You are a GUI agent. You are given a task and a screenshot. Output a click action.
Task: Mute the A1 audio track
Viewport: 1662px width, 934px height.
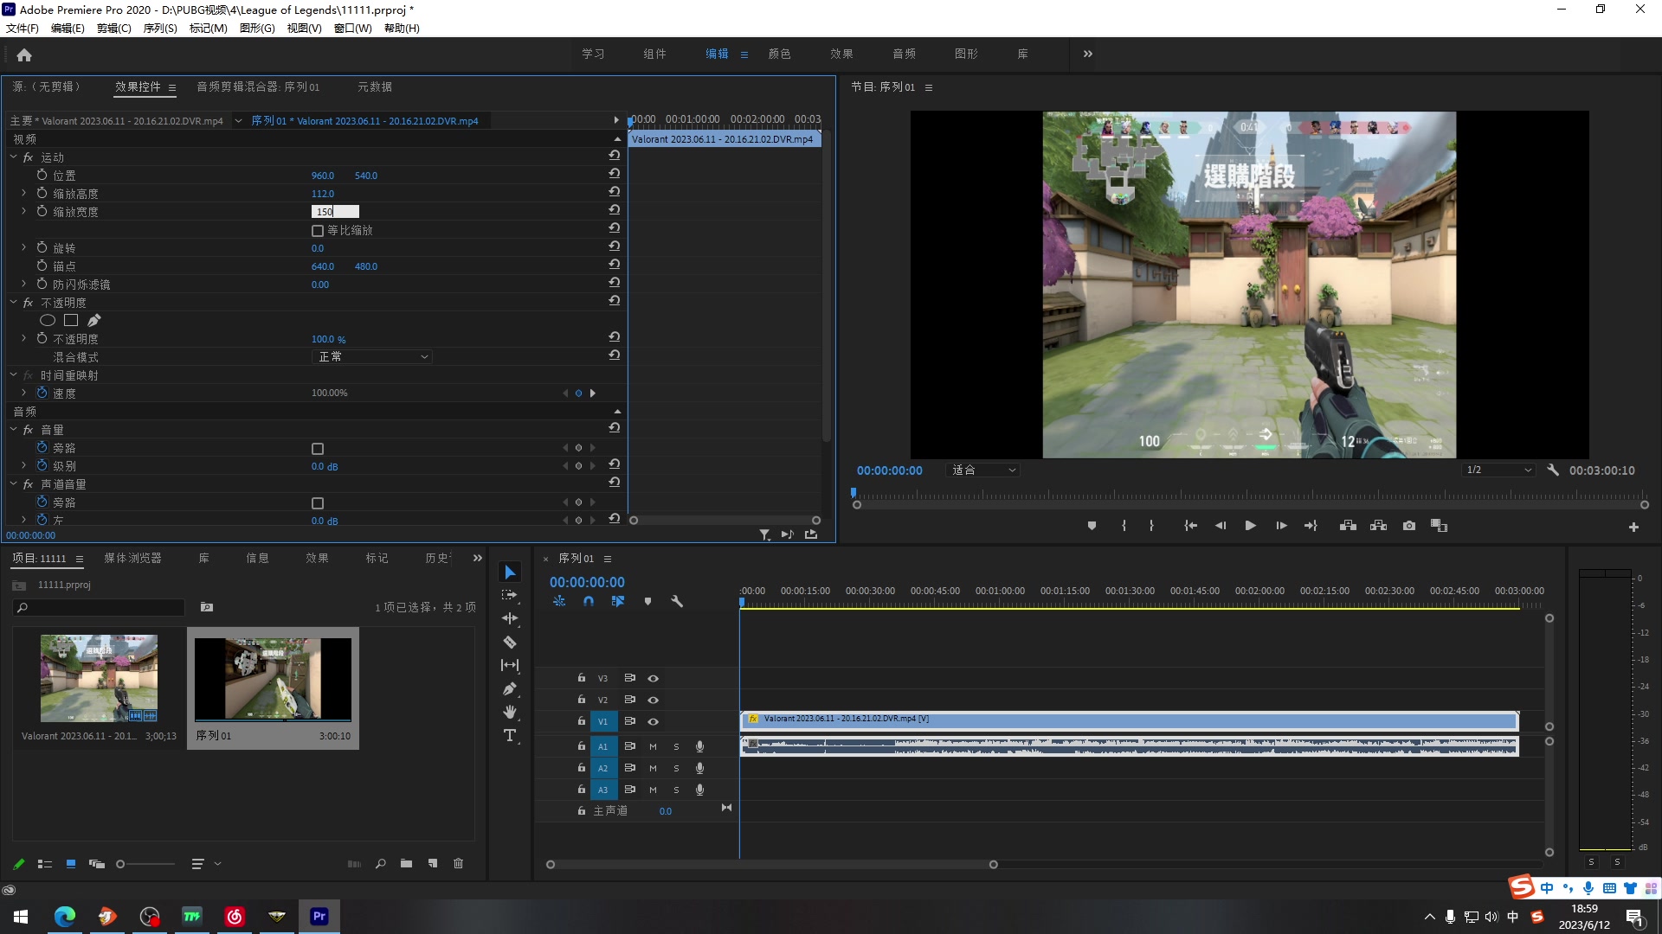pos(653,746)
